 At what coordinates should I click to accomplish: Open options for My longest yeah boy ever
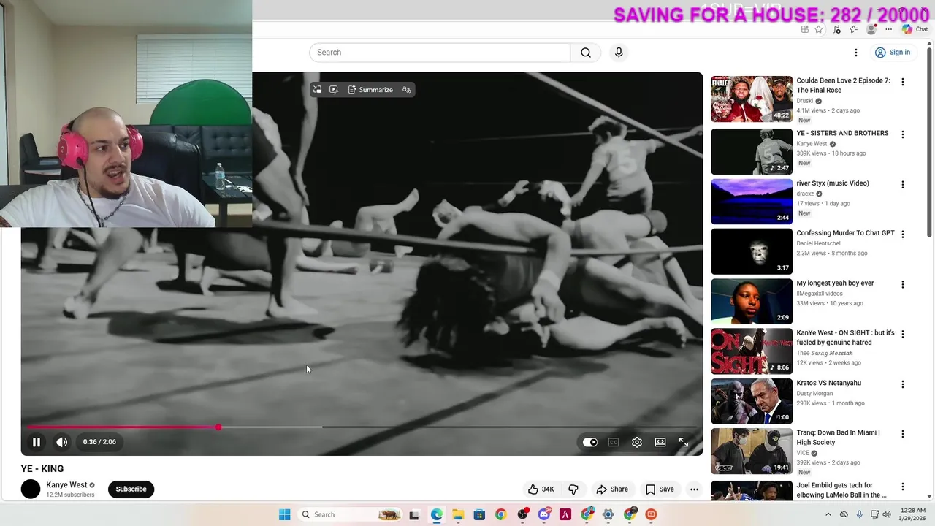click(902, 284)
